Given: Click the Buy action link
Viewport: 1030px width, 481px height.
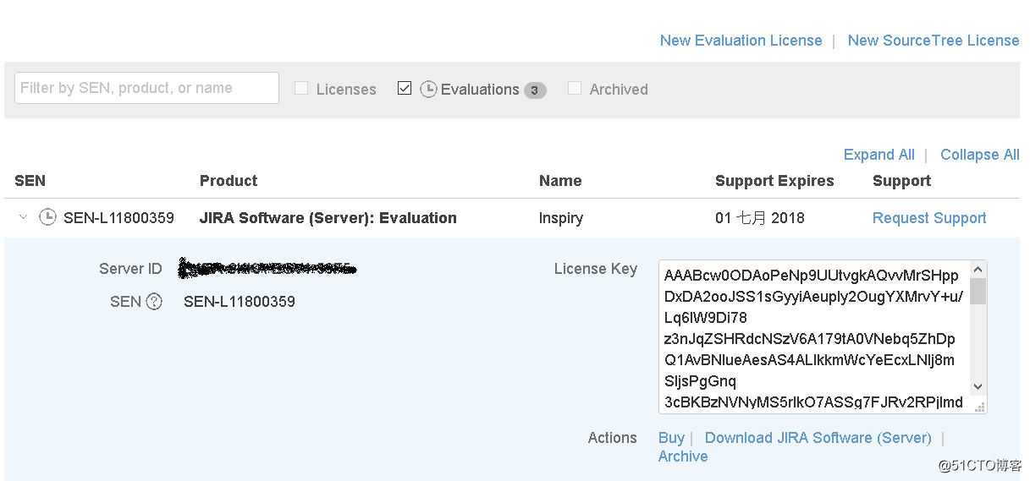Looking at the screenshot, I should (671, 438).
